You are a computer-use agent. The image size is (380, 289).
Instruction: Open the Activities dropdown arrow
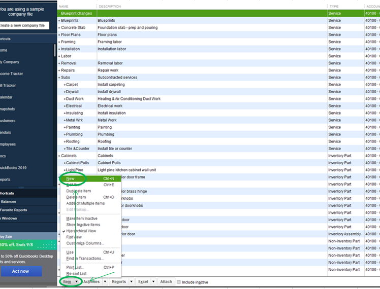tap(105, 282)
